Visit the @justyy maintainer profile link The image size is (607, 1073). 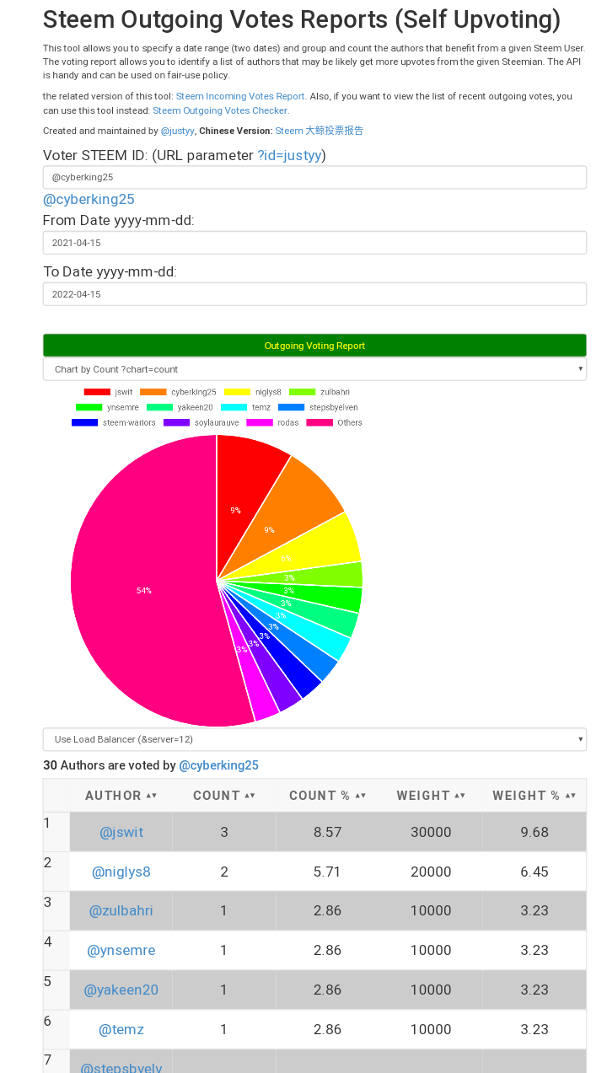click(178, 131)
